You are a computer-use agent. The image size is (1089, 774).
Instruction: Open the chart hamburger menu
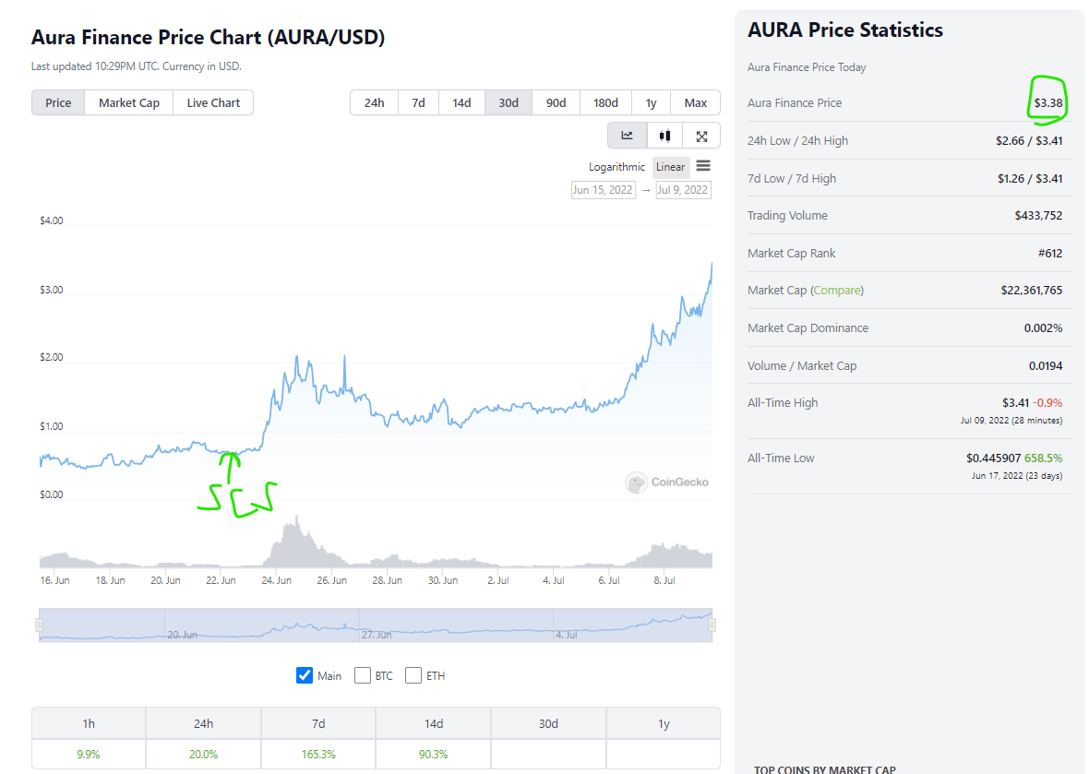[703, 166]
